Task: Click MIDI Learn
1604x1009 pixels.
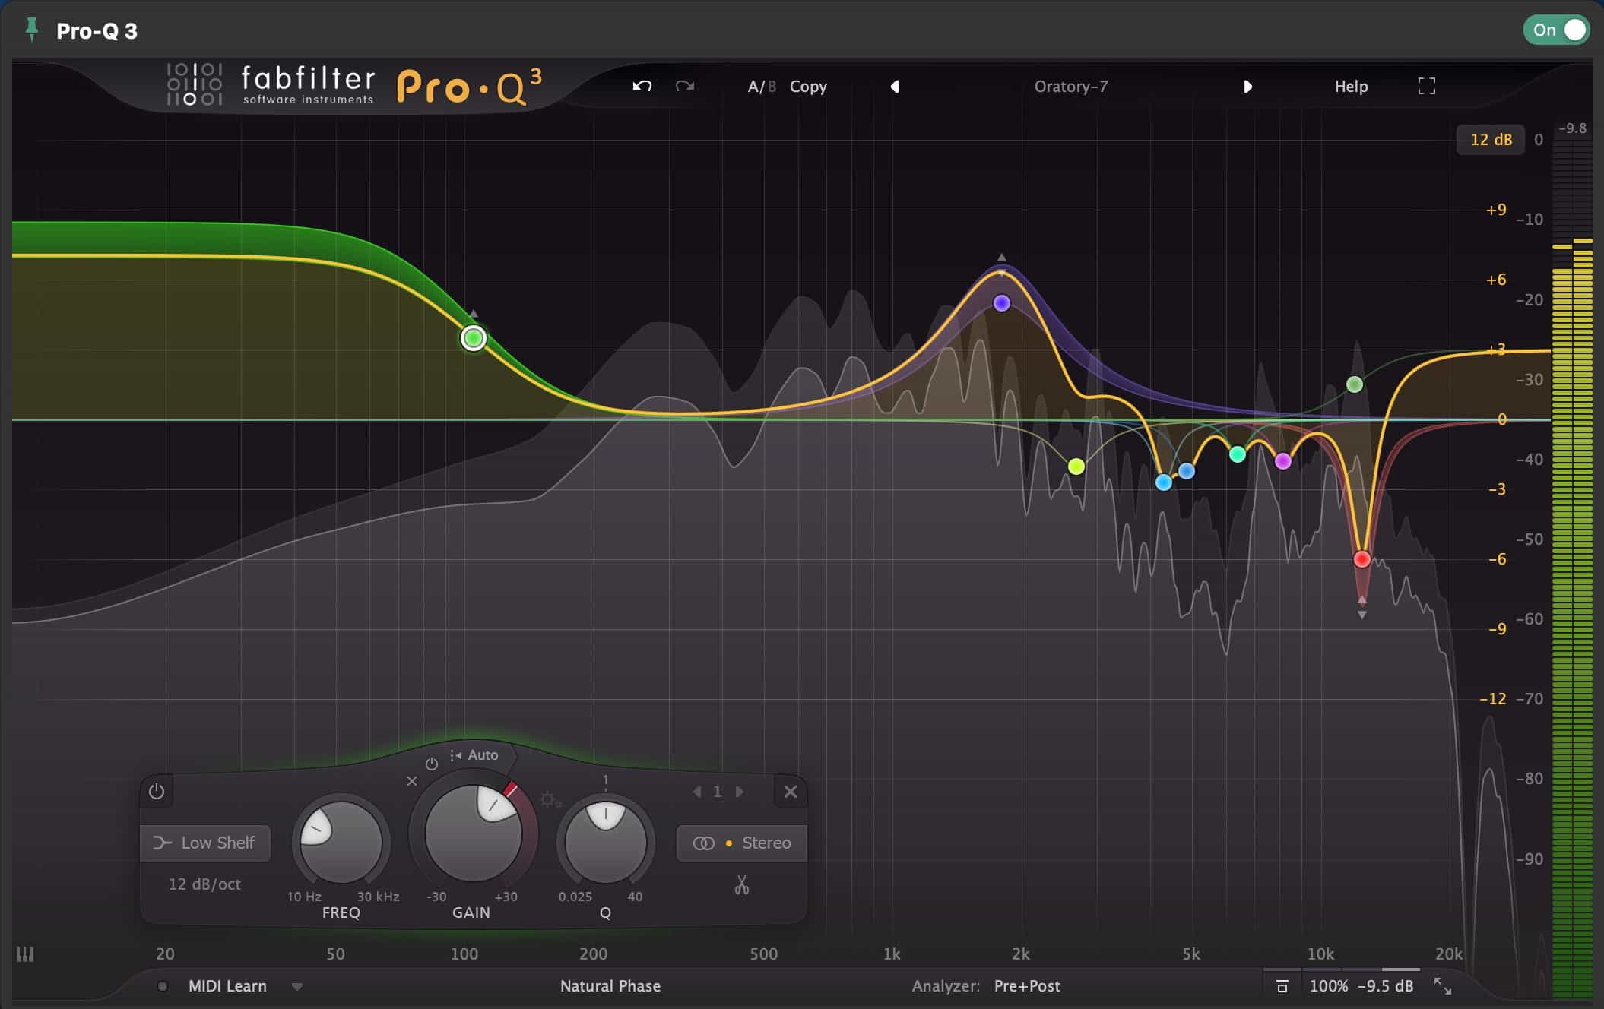Action: [x=227, y=986]
